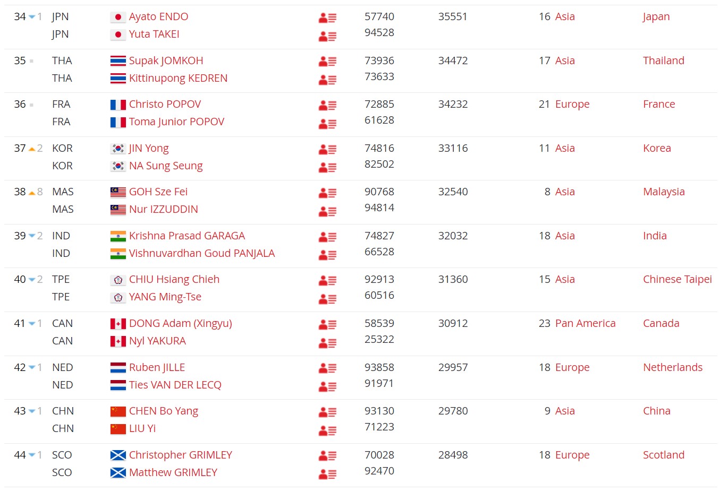Image resolution: width=721 pixels, height=492 pixels.
Task: Click Canada flag beside Nyl YAKURA
Action: point(118,341)
